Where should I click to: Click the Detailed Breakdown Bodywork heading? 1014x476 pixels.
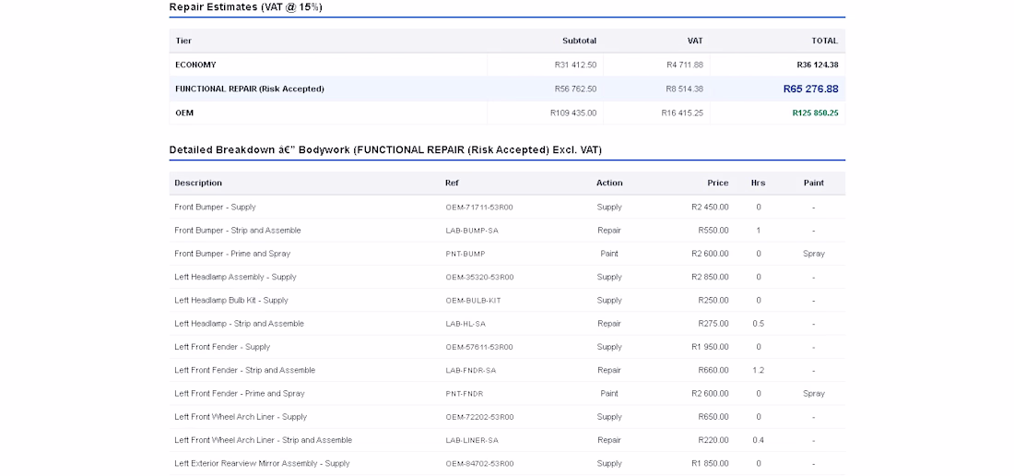[385, 150]
